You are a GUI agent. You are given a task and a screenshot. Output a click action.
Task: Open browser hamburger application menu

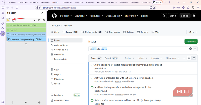click(x=198, y=8)
